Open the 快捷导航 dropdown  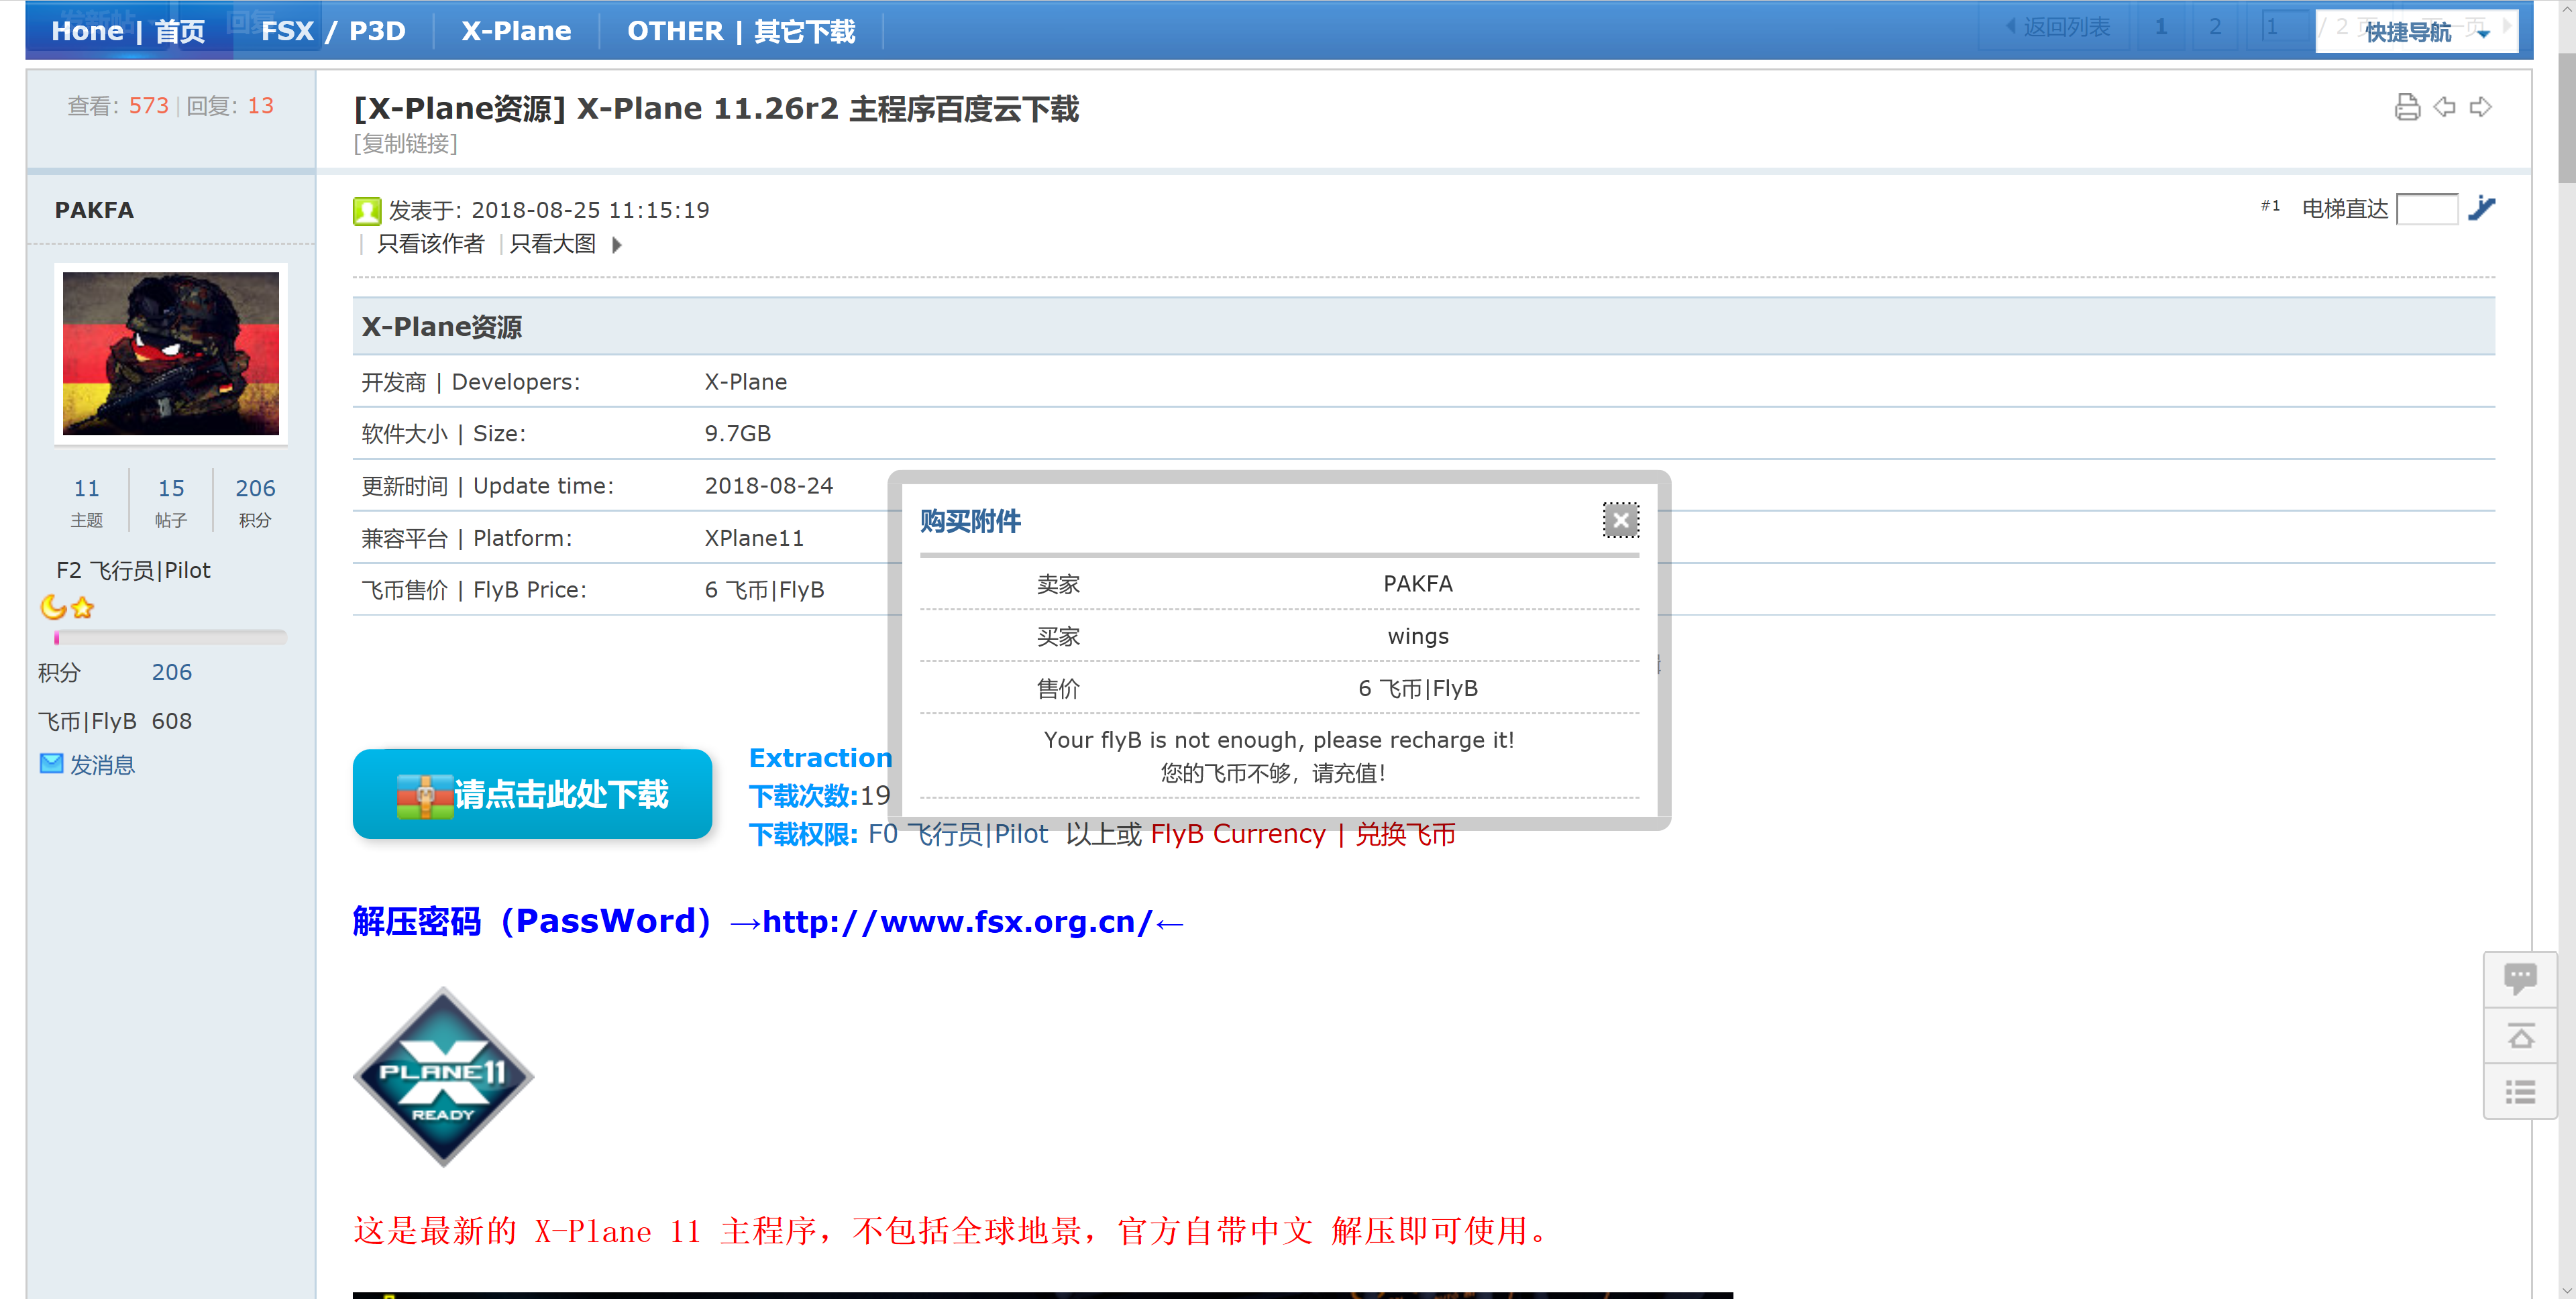tap(2416, 31)
